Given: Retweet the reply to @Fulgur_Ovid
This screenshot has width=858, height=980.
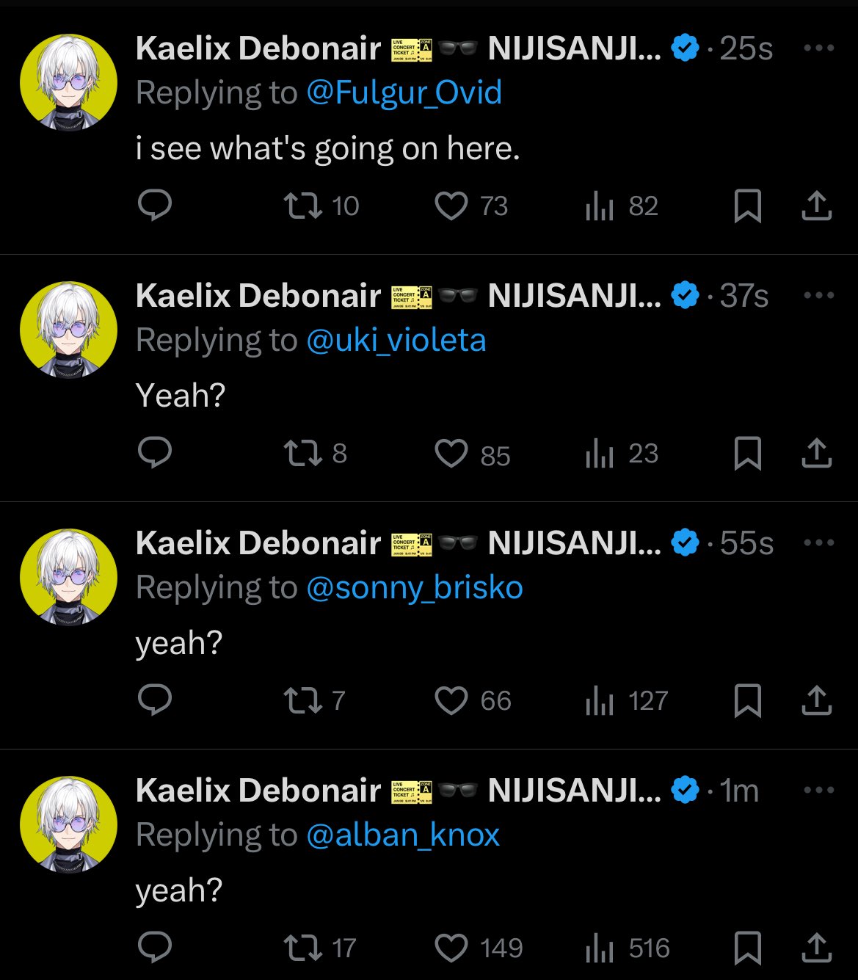Looking at the screenshot, I should pos(303,206).
